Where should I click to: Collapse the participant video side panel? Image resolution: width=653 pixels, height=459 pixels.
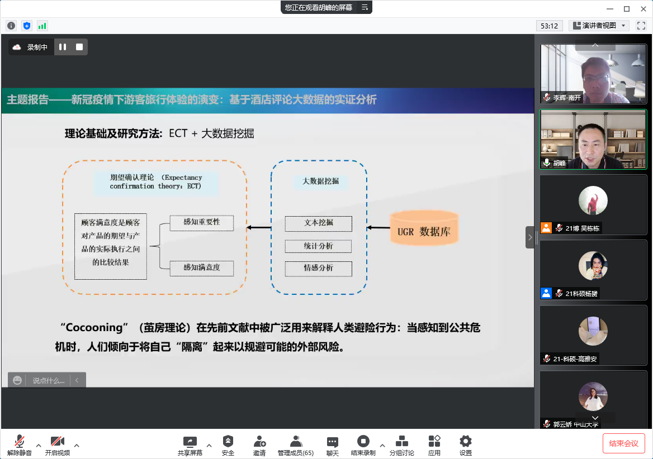(529, 237)
